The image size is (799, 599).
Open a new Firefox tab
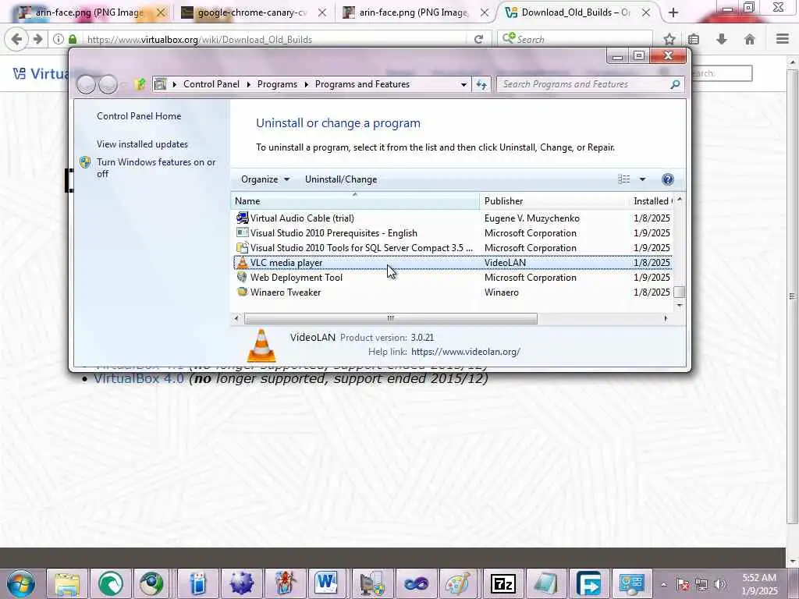coord(673,12)
